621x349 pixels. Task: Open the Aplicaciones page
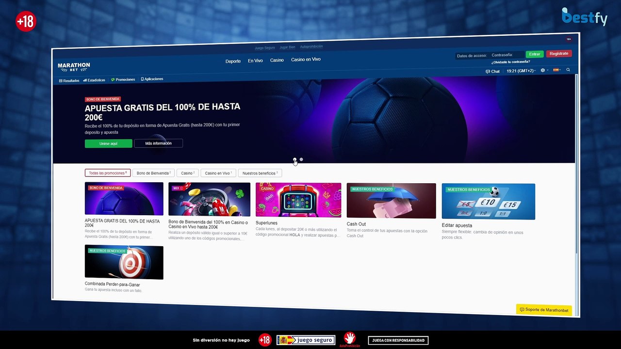(x=152, y=79)
